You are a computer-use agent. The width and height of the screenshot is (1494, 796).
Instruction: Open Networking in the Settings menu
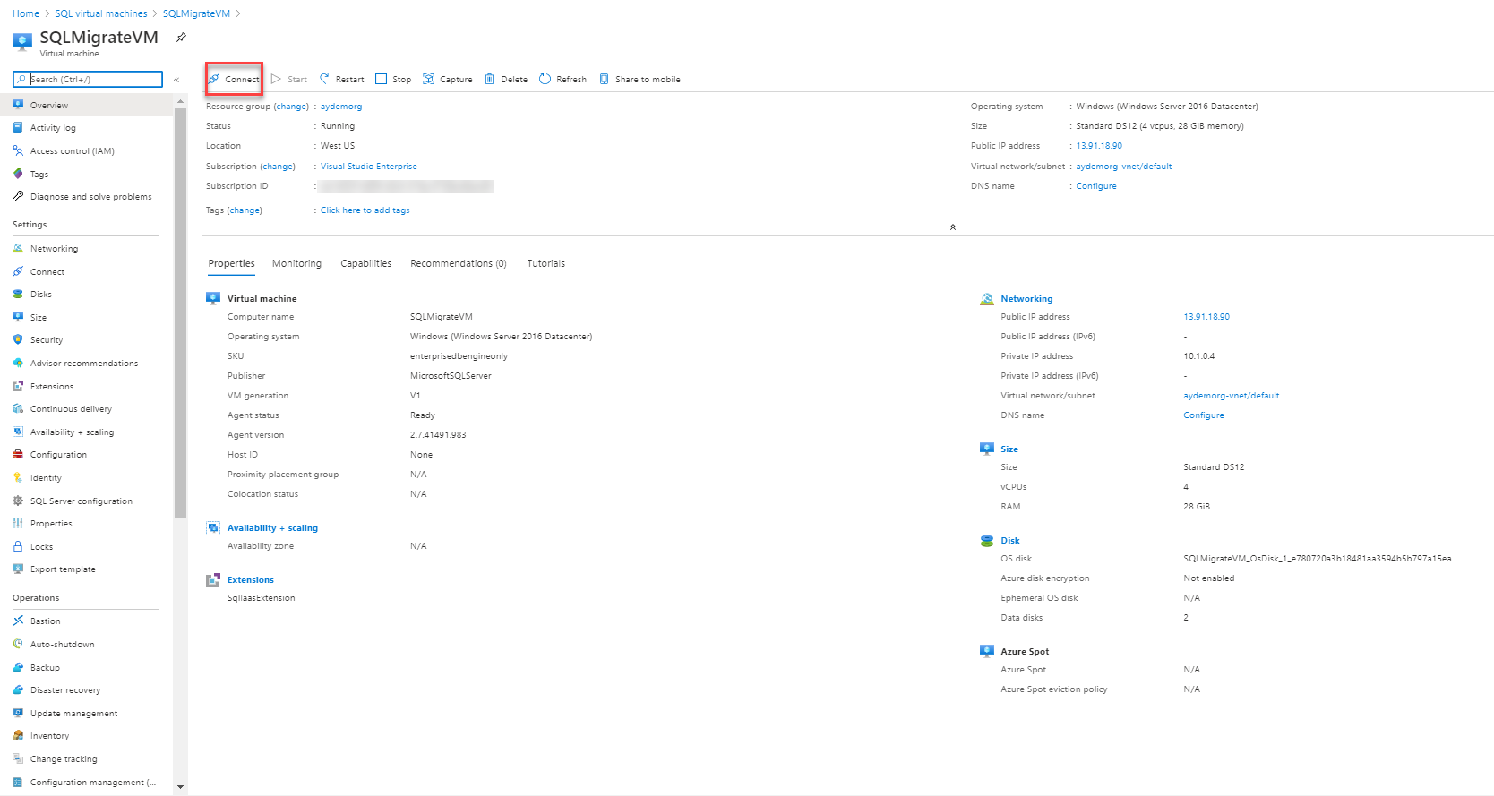click(54, 249)
